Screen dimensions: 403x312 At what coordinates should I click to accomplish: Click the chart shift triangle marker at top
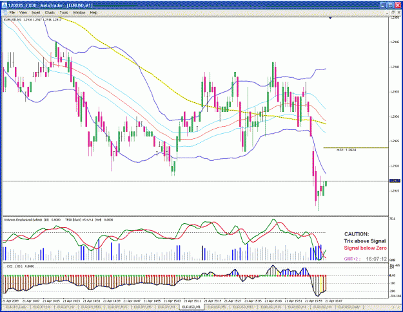click(330, 17)
